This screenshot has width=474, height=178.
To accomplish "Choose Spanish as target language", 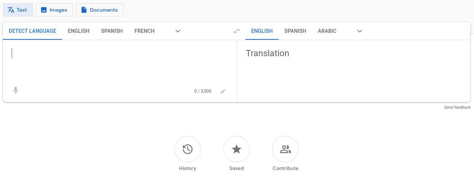I will 295,31.
